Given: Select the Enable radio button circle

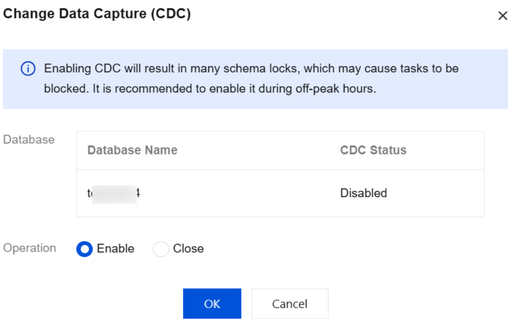Looking at the screenshot, I should pyautogui.click(x=84, y=249).
